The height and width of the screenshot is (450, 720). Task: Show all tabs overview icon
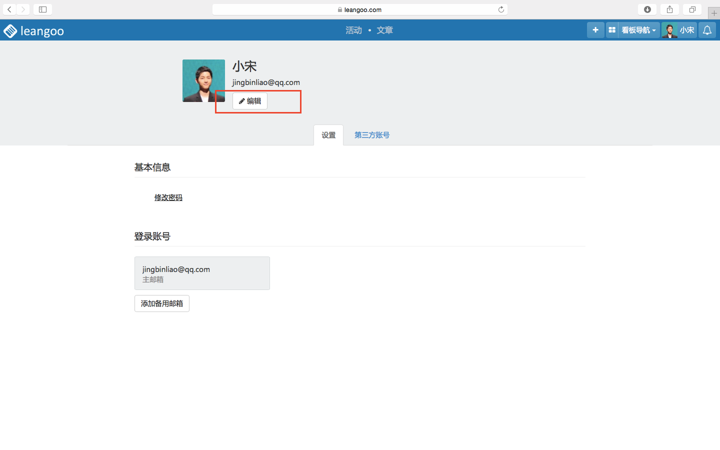tap(692, 9)
